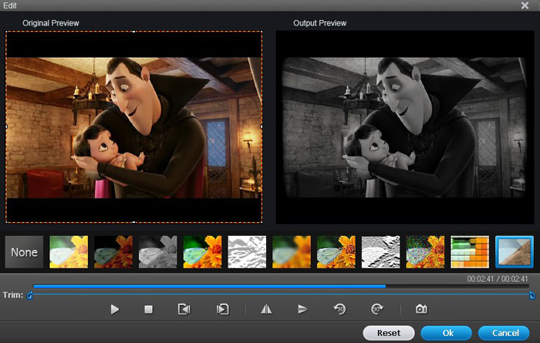This screenshot has height=343, width=540.
Task: Click the Stop playback button
Action: pos(148,309)
